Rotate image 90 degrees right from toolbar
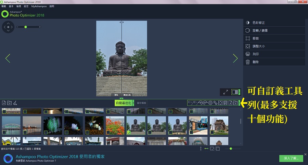Image resolution: width=308 pixels, height=165 pixels. [205, 103]
